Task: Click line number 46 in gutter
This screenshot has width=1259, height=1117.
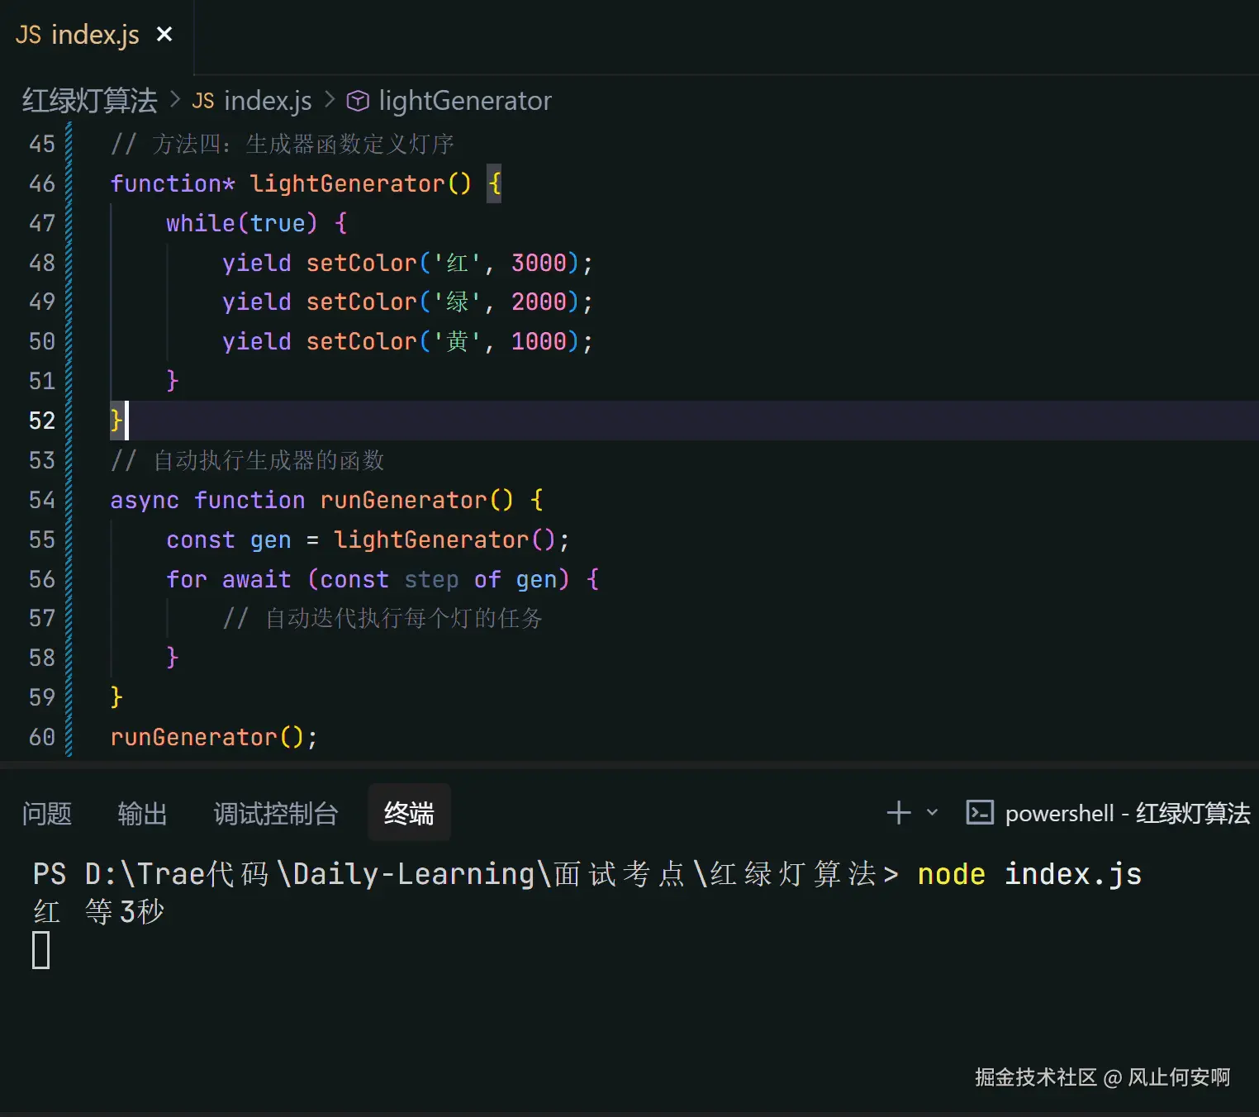Action: (x=42, y=183)
